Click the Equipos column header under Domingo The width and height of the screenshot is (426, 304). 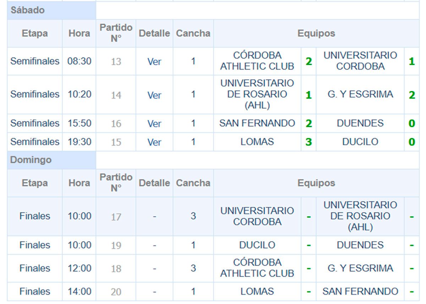pos(316,183)
